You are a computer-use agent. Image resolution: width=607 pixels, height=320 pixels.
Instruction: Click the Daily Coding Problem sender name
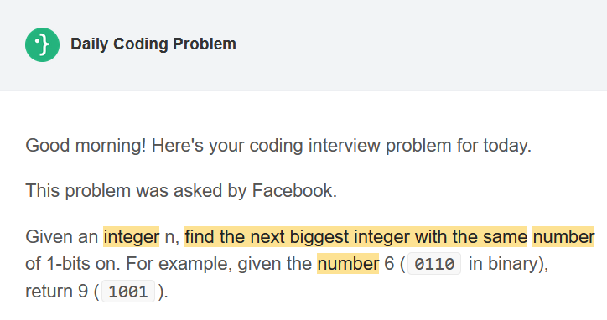[x=153, y=44]
